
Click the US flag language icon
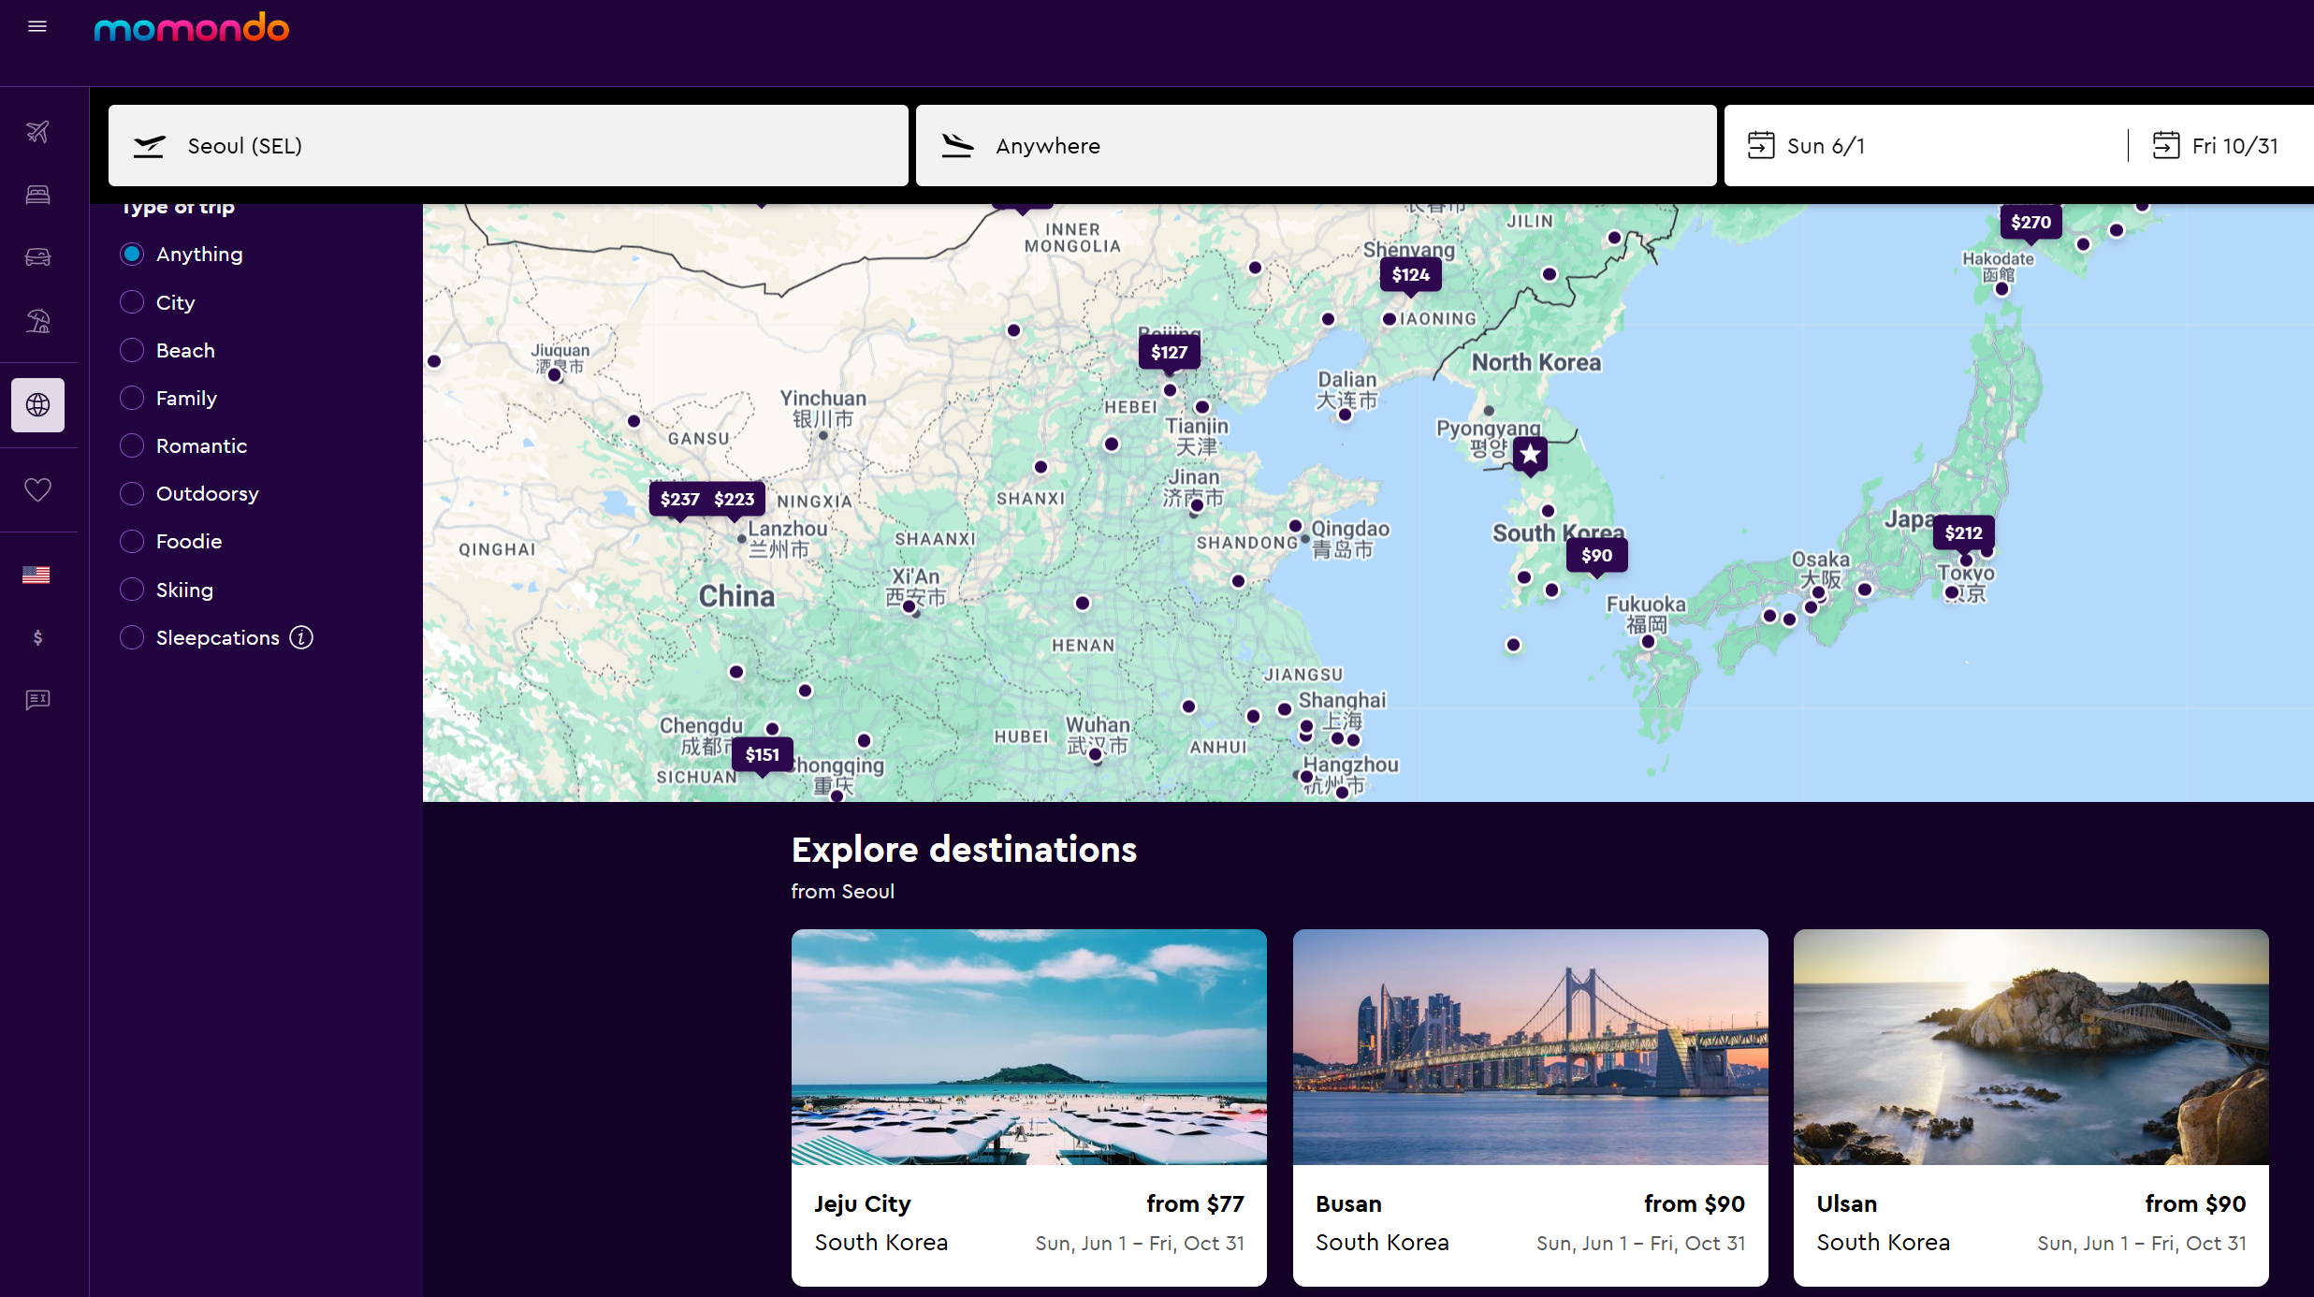coord(36,575)
